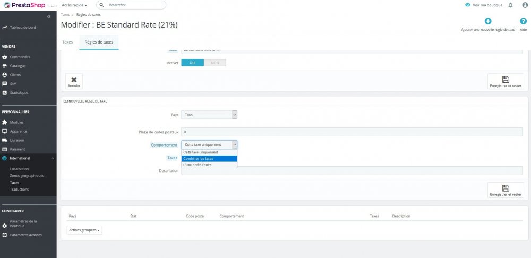Click the Comportement dropdown box
The height and width of the screenshot is (258, 531).
coord(209,145)
